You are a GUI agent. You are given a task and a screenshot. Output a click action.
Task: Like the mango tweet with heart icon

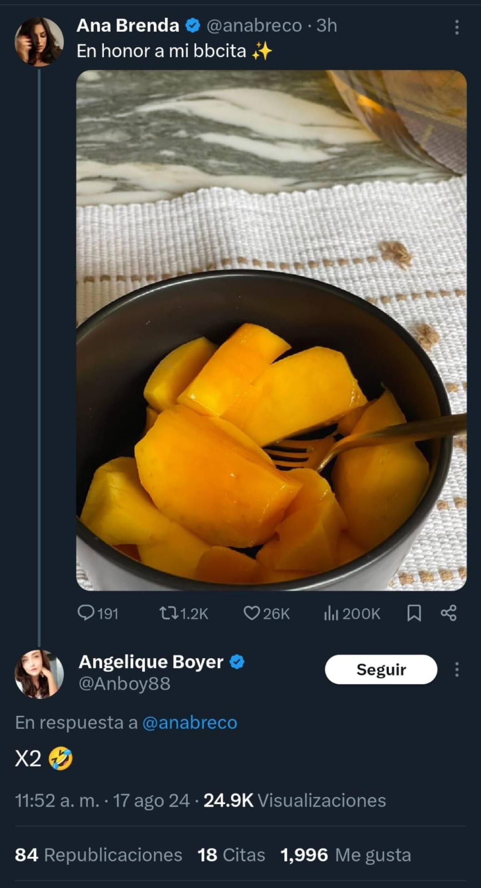(x=252, y=613)
